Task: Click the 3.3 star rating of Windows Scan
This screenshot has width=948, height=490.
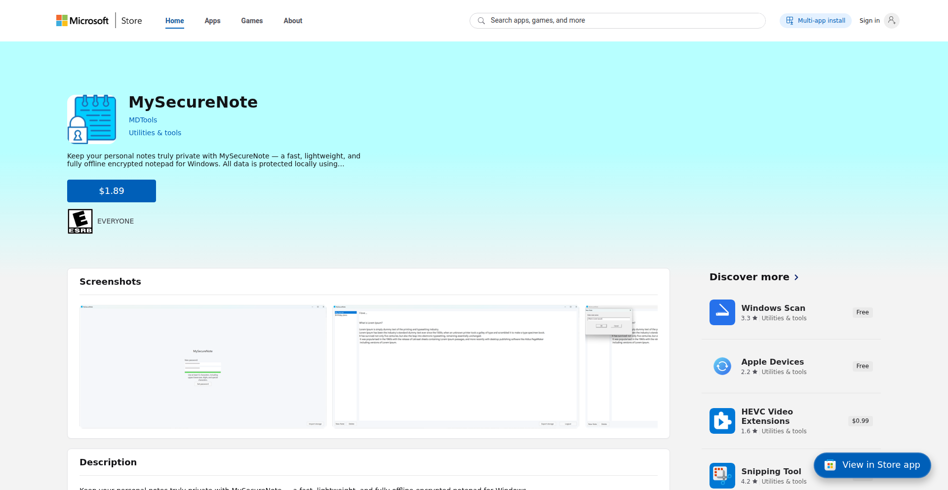Action: 749,318
